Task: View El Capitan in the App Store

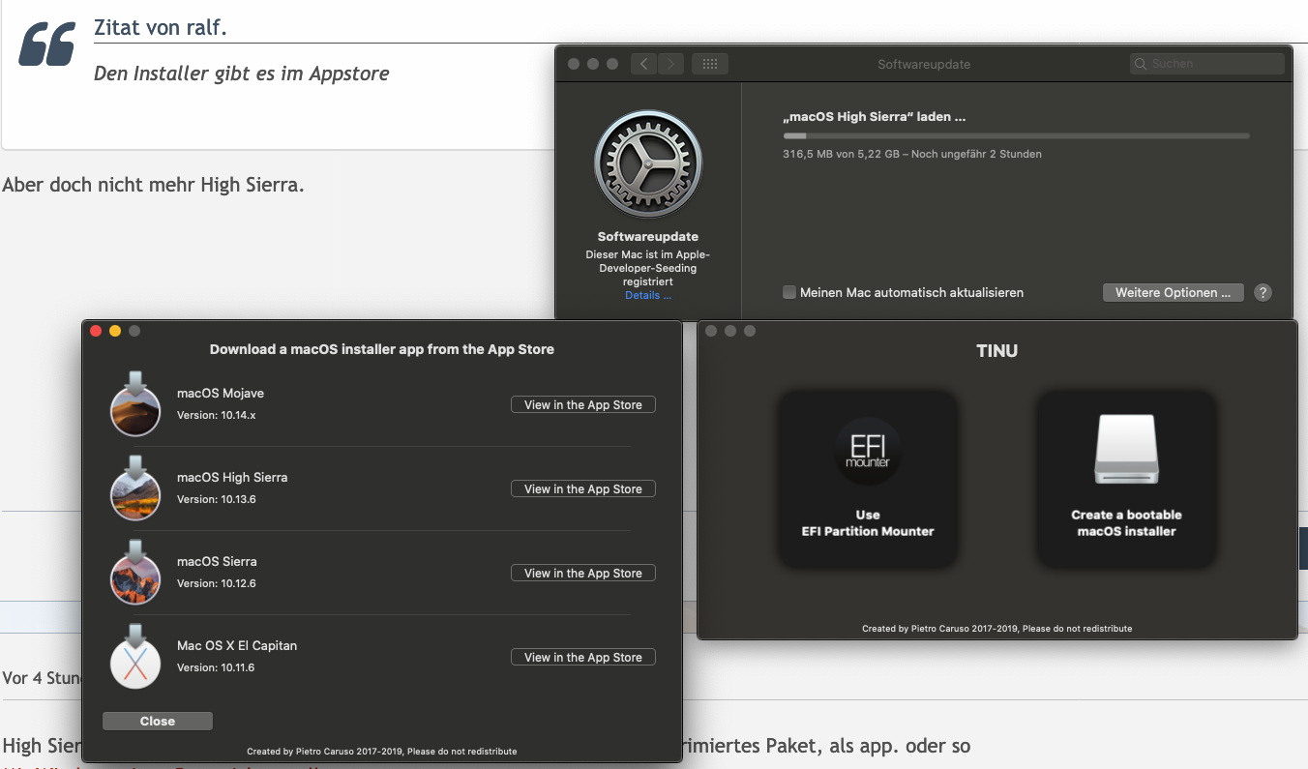Action: 583,657
